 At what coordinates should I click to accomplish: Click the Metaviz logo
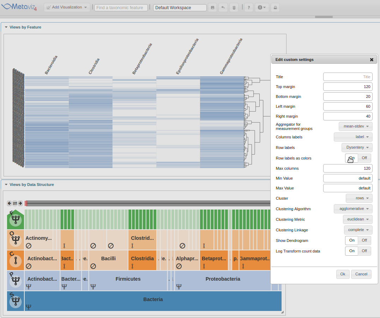[x=19, y=7]
